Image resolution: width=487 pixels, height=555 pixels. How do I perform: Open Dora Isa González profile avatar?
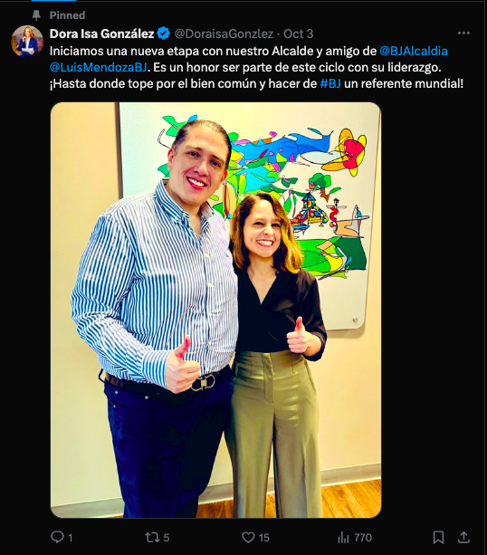(x=27, y=41)
